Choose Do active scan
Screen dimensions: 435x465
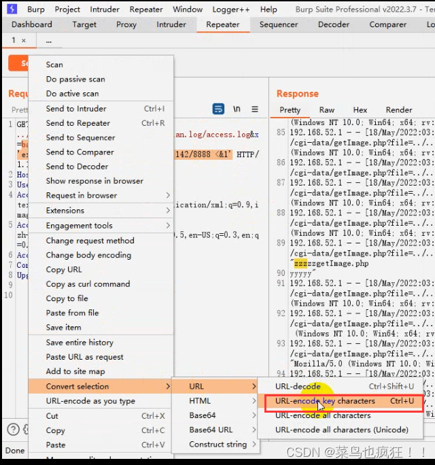click(x=101, y=94)
